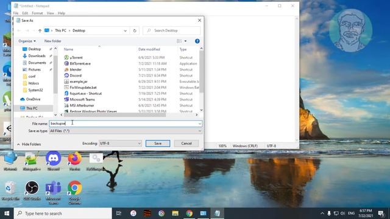Select the blender shortcut file
Viewport: 390px width, 219px height.
[76, 69]
